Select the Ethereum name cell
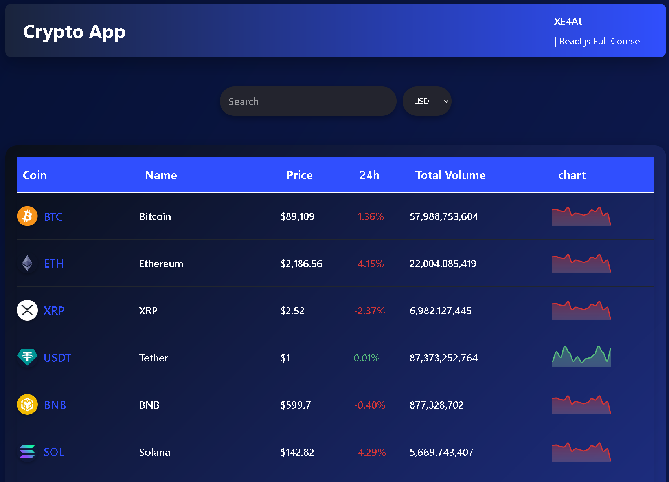 [161, 264]
